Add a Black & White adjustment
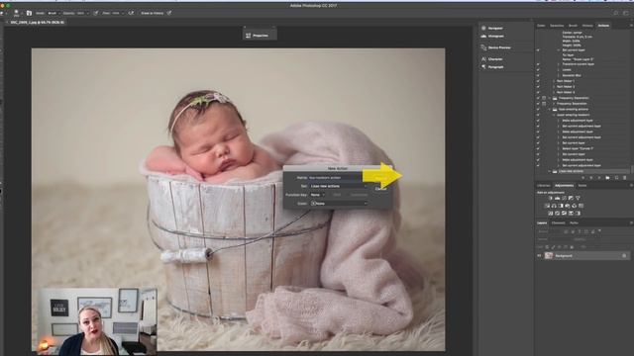Screen dimensions: 634x356 561,206
